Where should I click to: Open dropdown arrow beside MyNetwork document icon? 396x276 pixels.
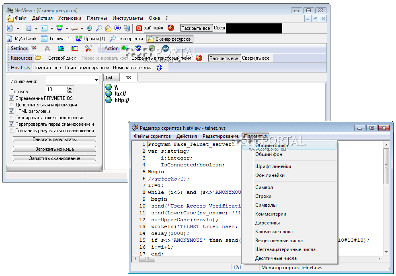[18, 29]
